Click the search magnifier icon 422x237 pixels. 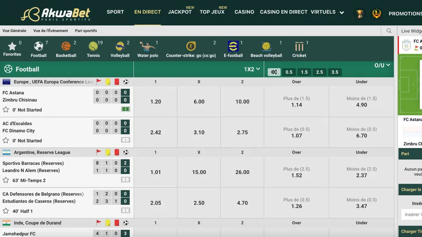tap(389, 31)
